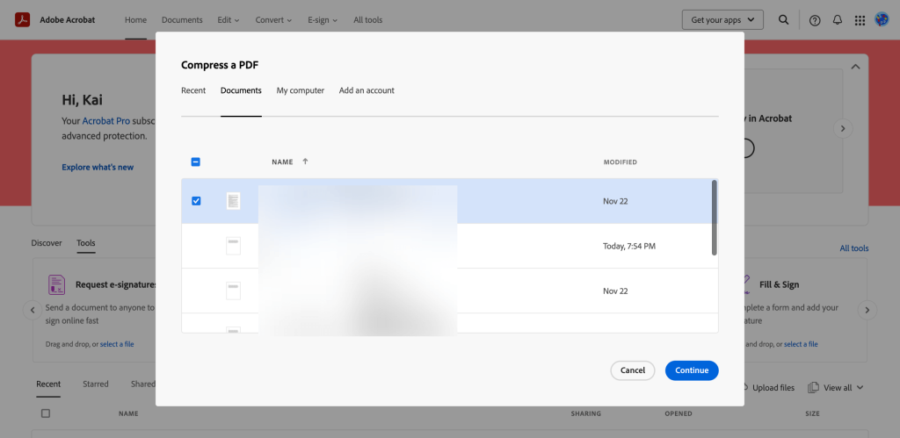The width and height of the screenshot is (900, 438).
Task: Open the user profile avatar
Action: pos(882,19)
